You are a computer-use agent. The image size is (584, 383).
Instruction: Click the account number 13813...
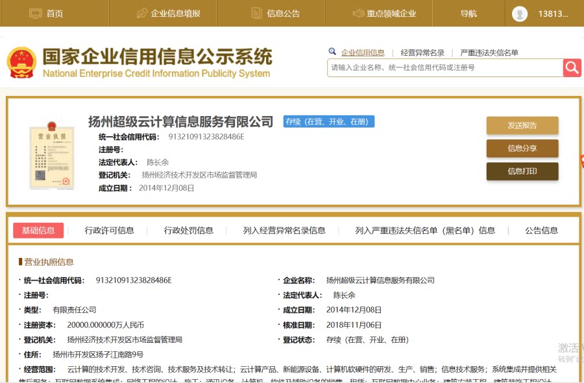pyautogui.click(x=553, y=14)
